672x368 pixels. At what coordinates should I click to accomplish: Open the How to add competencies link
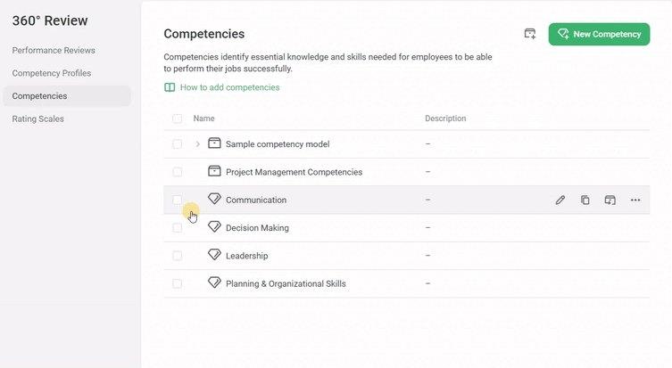(x=229, y=88)
